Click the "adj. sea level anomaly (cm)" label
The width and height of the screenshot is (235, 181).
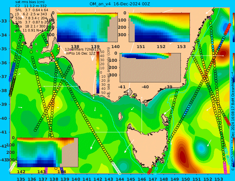click(109, 72)
